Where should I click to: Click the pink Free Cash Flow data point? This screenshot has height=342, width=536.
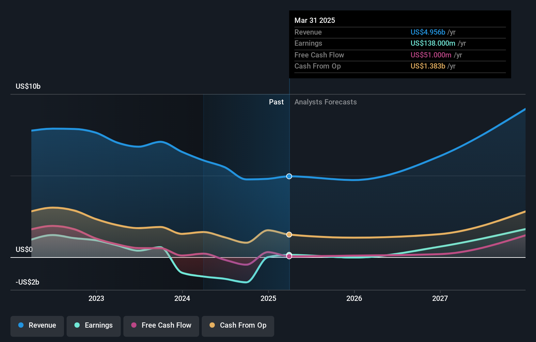pyautogui.click(x=289, y=256)
